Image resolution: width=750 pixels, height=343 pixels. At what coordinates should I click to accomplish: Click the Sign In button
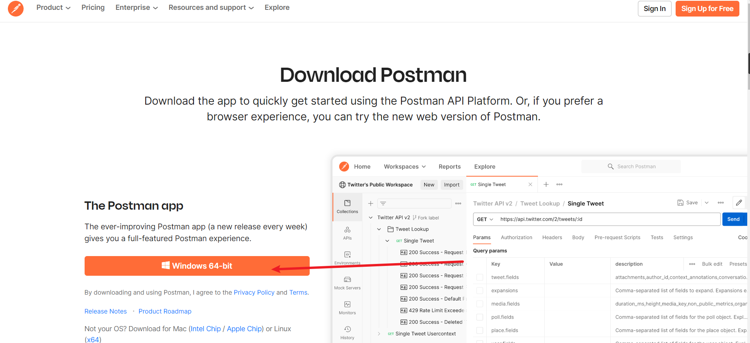655,9
